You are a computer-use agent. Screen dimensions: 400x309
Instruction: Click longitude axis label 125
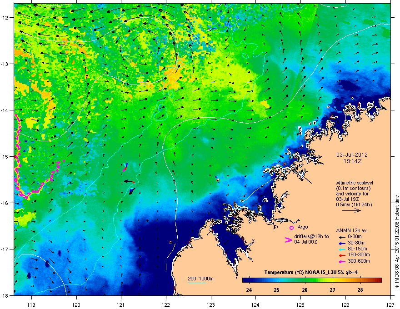pyautogui.click(x=300, y=304)
